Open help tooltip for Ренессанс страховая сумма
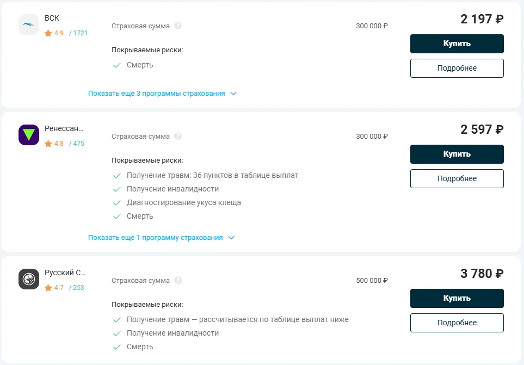This screenshot has height=365, width=524. [x=178, y=136]
